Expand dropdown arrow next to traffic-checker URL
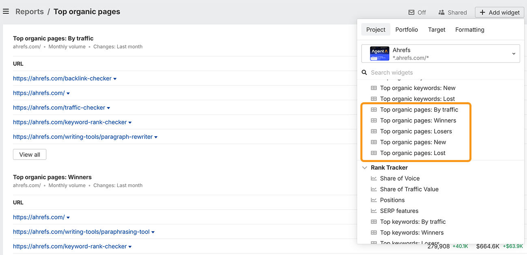Viewport: 527px width, 255px height. tap(109, 108)
